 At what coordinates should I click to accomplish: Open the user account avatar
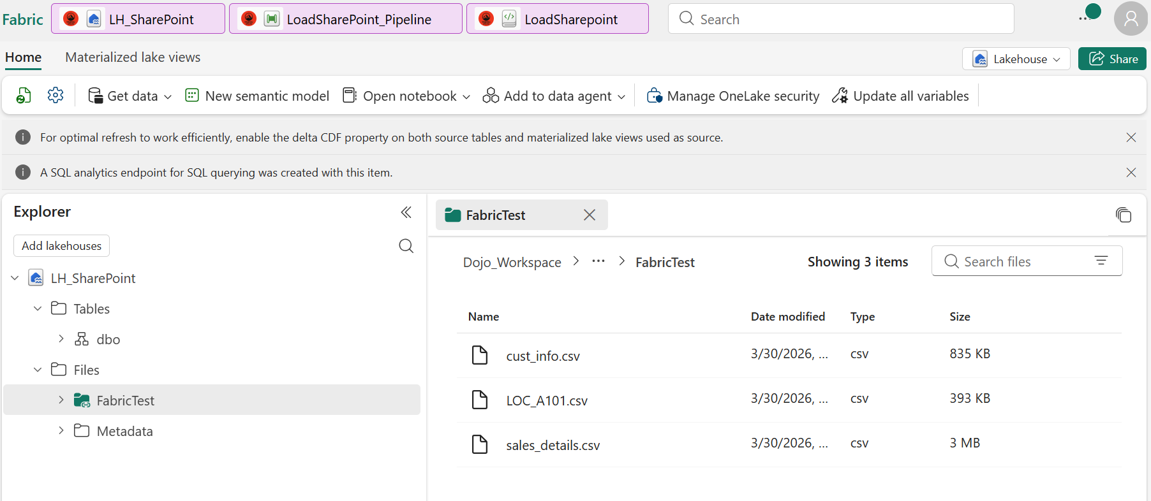click(1131, 18)
